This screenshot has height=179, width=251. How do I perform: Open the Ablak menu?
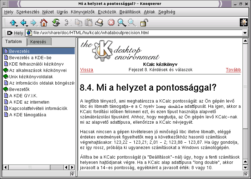pyautogui.click(x=149, y=12)
